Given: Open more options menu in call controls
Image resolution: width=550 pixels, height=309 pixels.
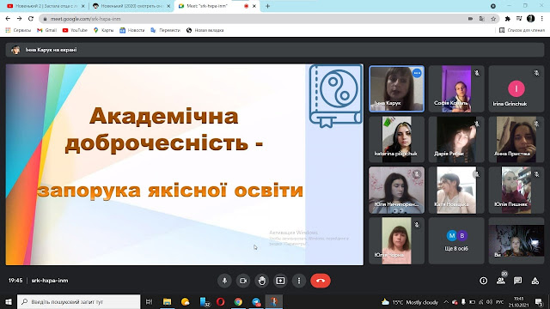Looking at the screenshot, I should [299, 281].
